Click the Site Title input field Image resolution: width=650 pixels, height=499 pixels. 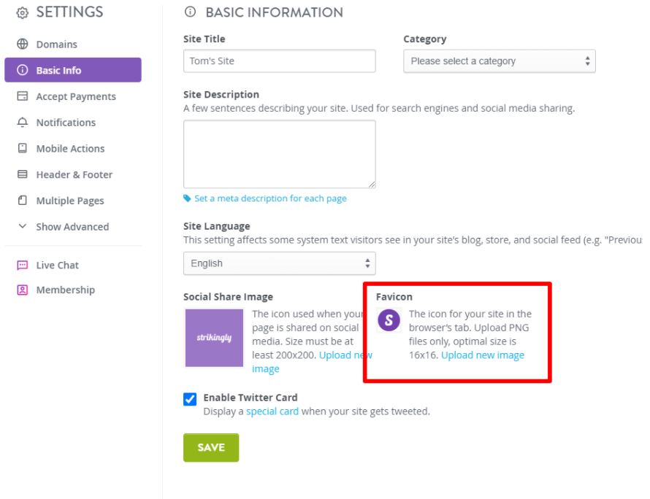pyautogui.click(x=279, y=61)
